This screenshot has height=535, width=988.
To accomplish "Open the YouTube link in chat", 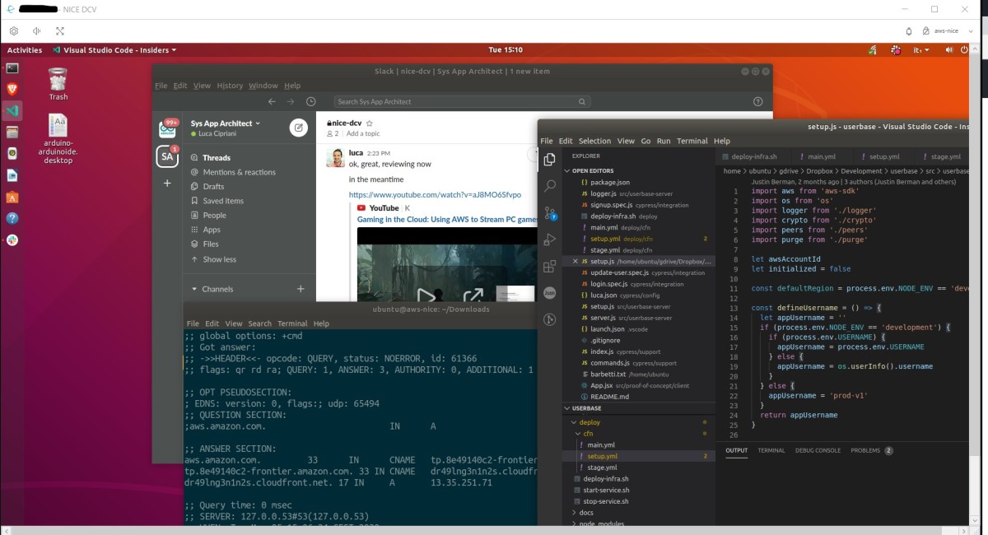I will (435, 195).
